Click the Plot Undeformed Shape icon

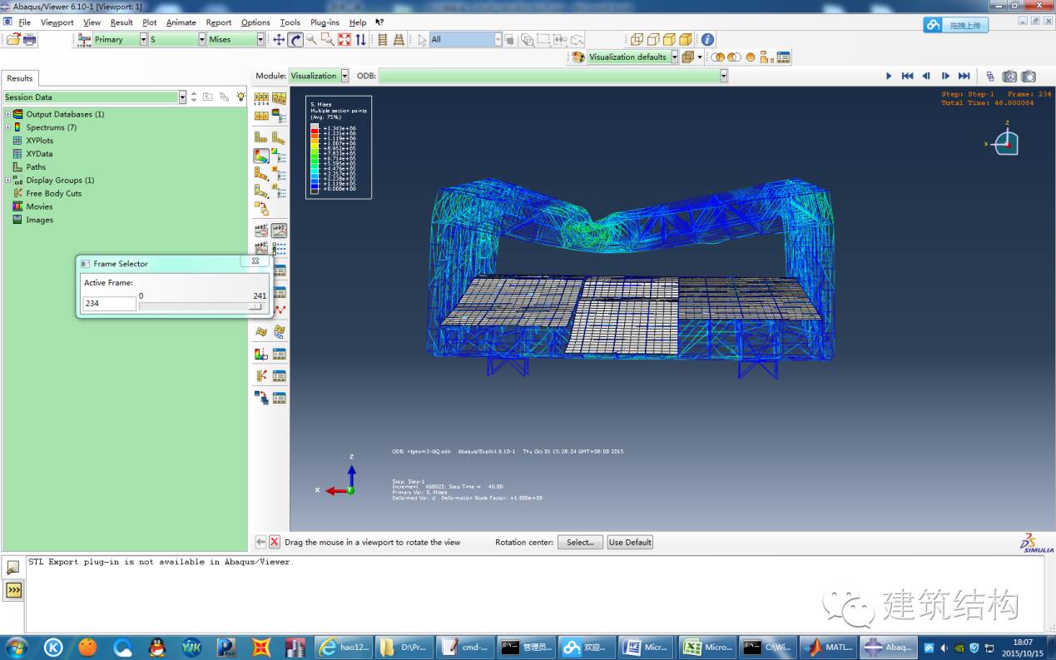click(x=261, y=137)
